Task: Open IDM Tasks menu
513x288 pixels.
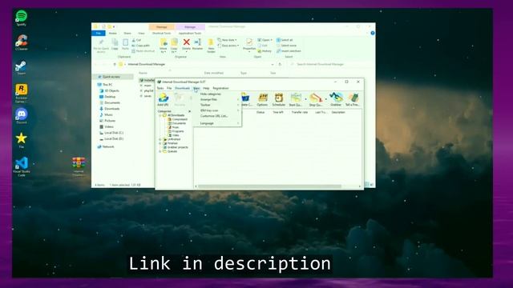Action: (x=160, y=88)
